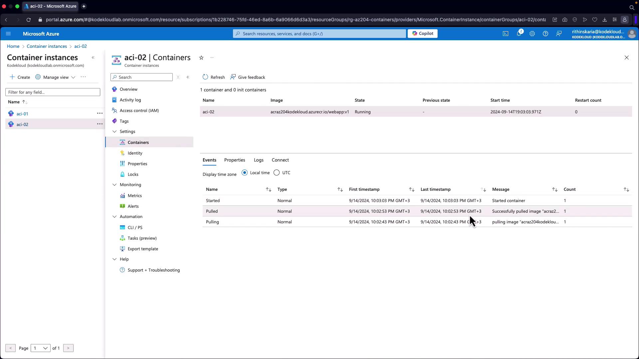Open the notifications bell icon

coord(519,34)
